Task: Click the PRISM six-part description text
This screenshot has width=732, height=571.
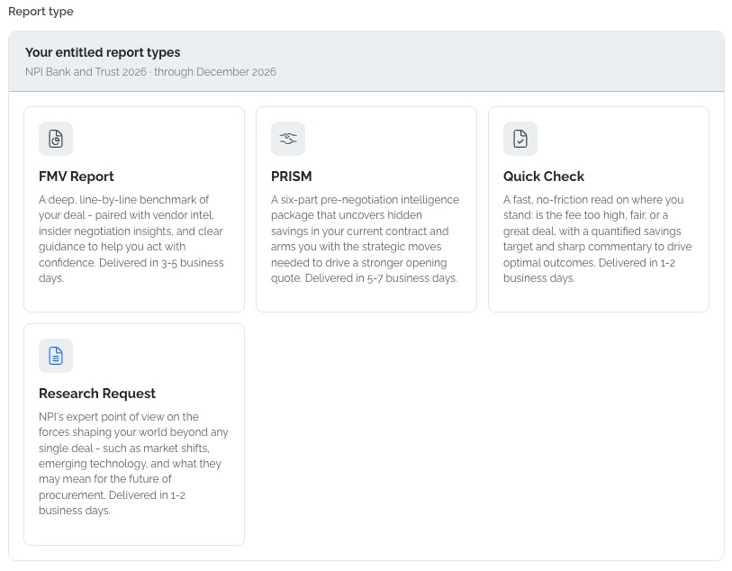Action: tap(365, 239)
